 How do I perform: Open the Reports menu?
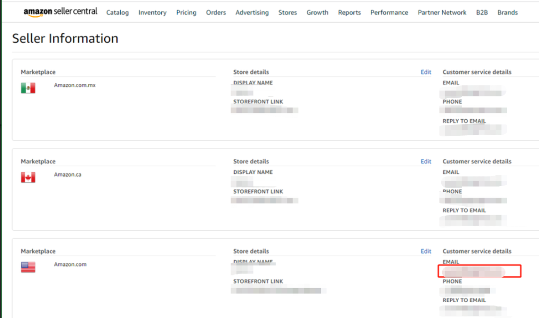click(349, 12)
